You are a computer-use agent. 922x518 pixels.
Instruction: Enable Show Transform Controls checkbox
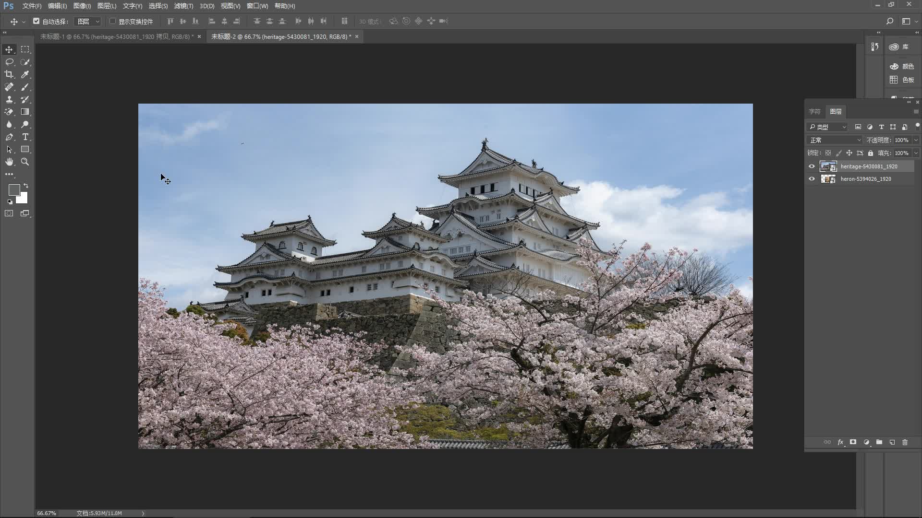[112, 21]
